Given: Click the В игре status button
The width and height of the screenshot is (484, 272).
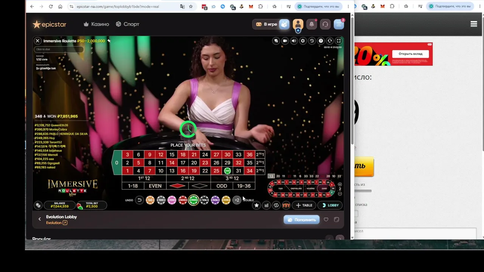Looking at the screenshot, I should tap(267, 24).
